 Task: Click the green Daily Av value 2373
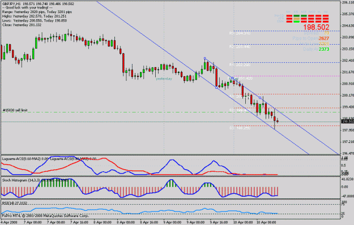click(x=324, y=49)
